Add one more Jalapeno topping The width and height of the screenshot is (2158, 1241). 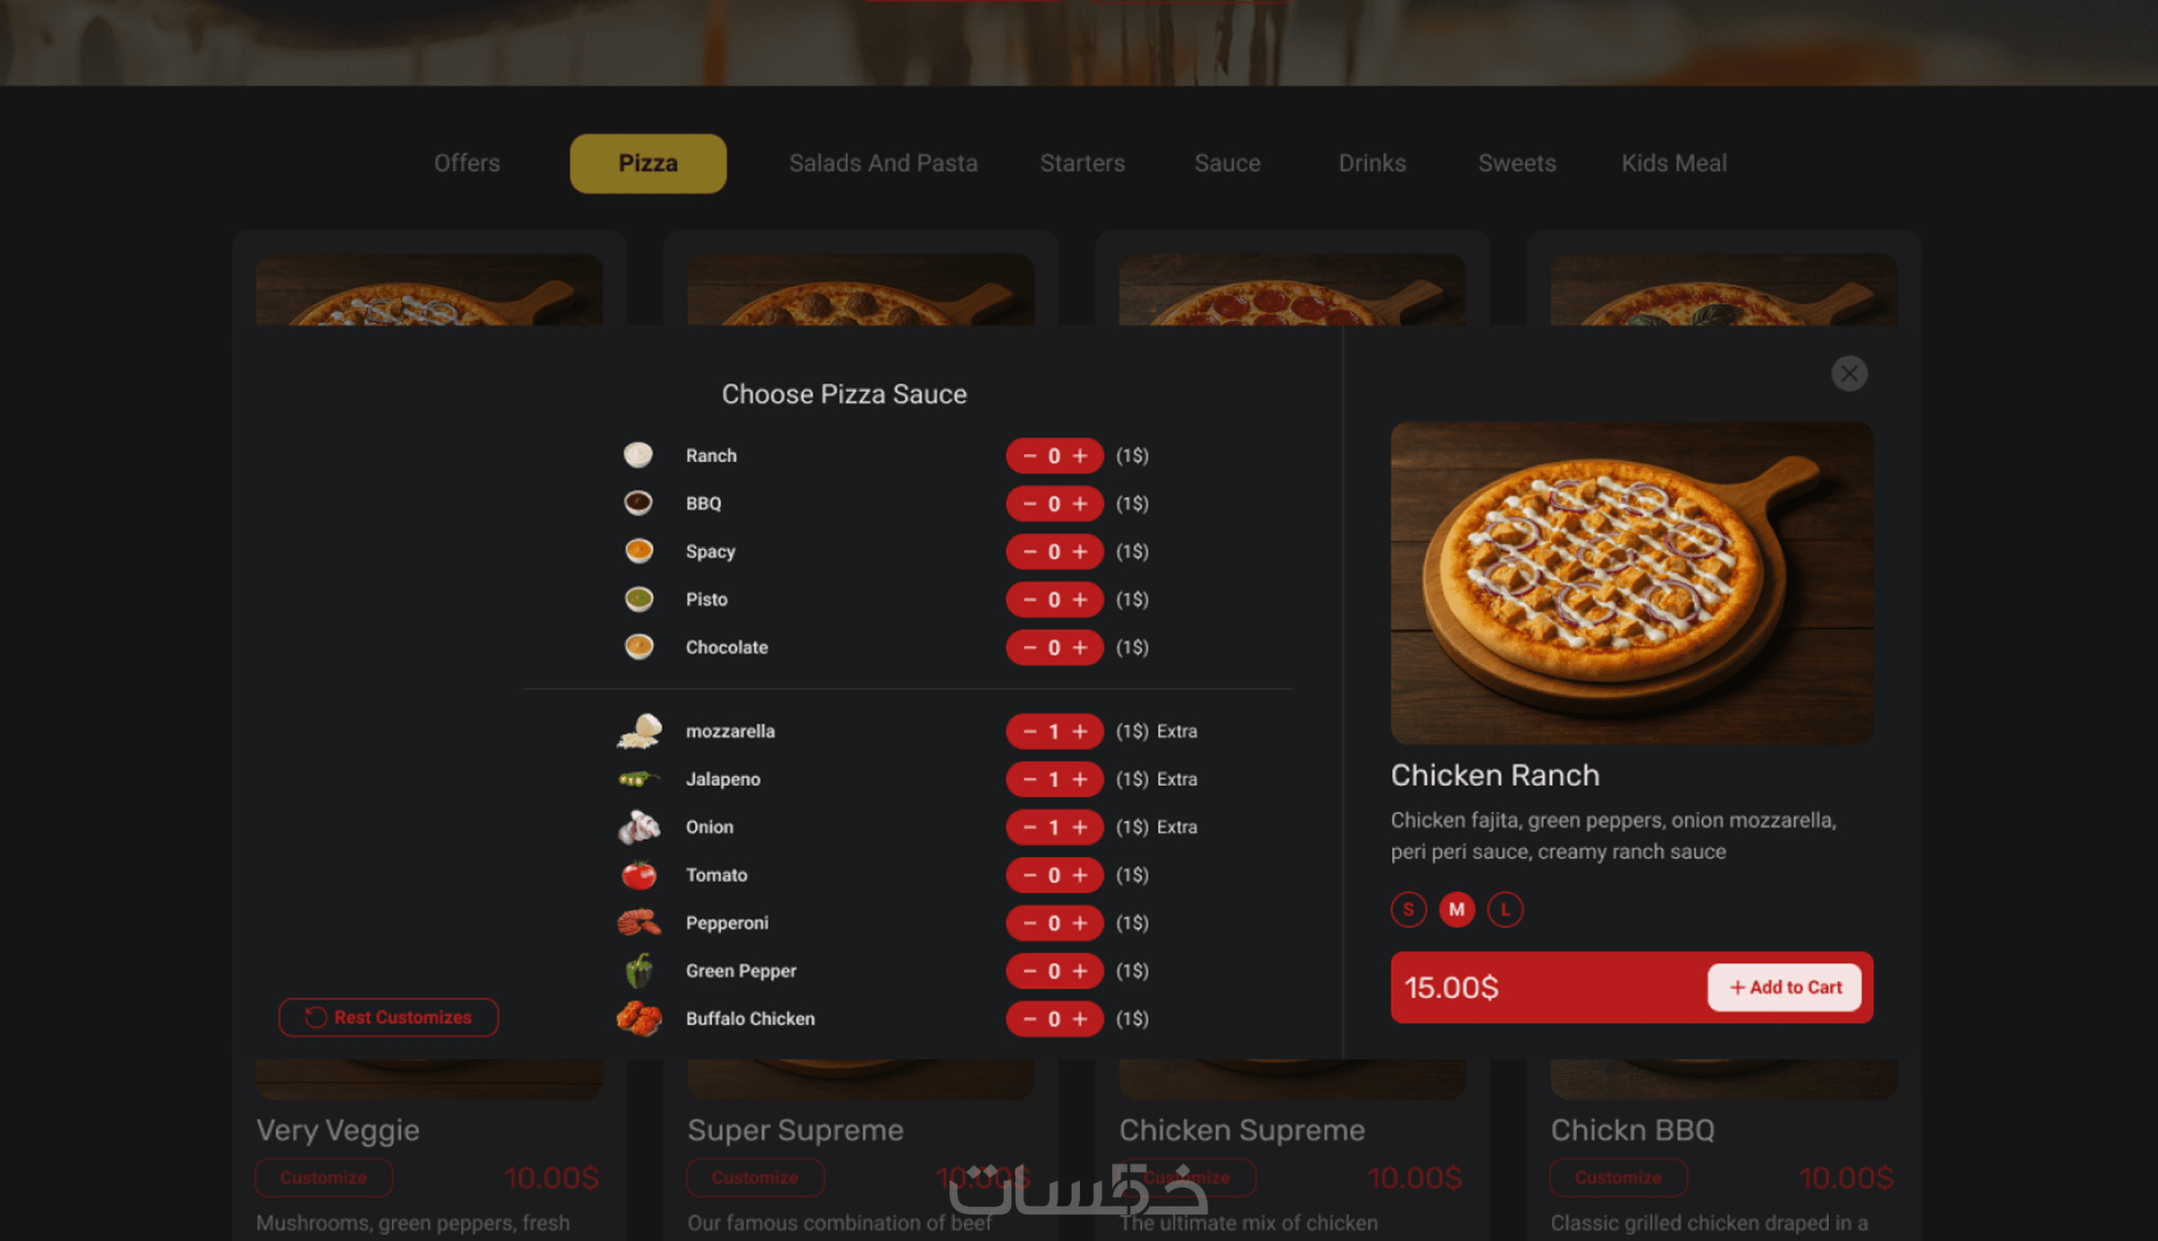(1080, 779)
